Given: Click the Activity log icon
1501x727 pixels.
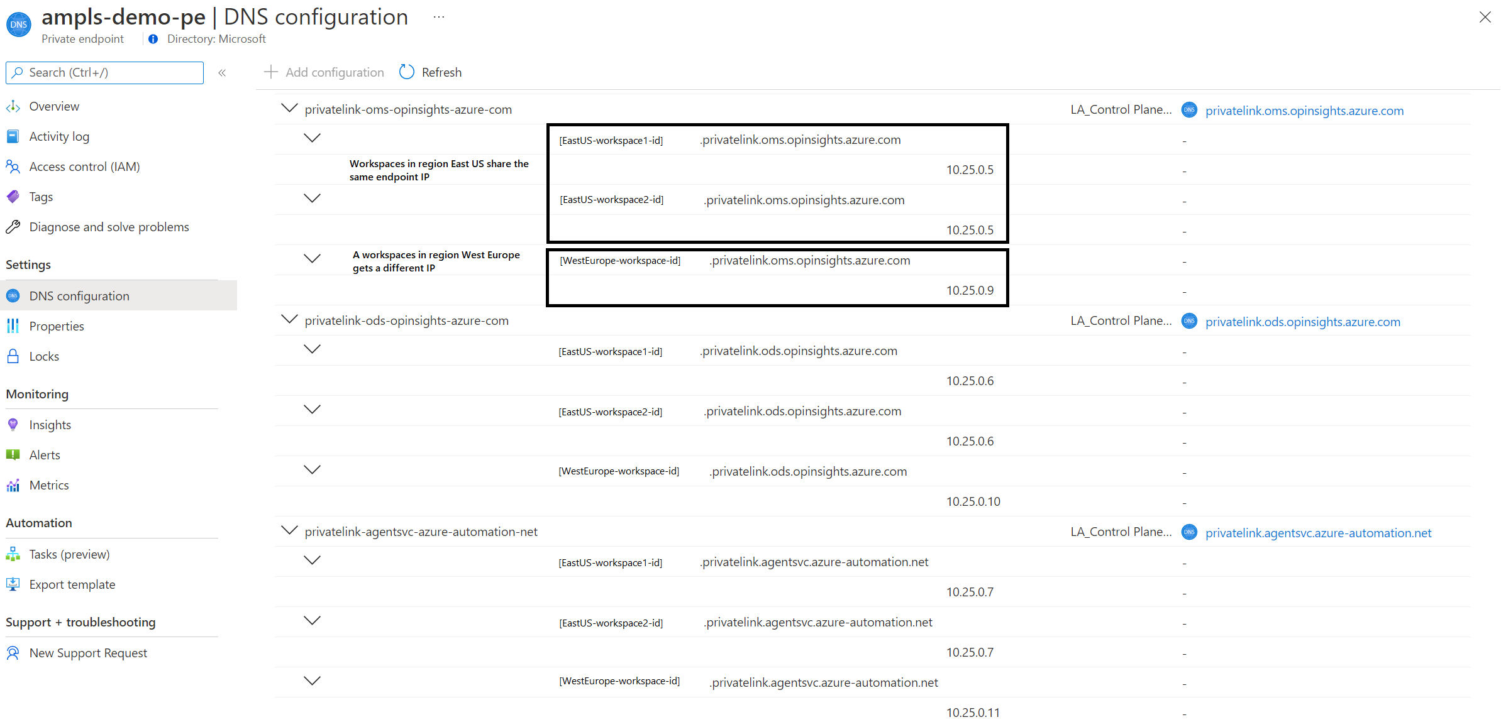Looking at the screenshot, I should point(13,136).
